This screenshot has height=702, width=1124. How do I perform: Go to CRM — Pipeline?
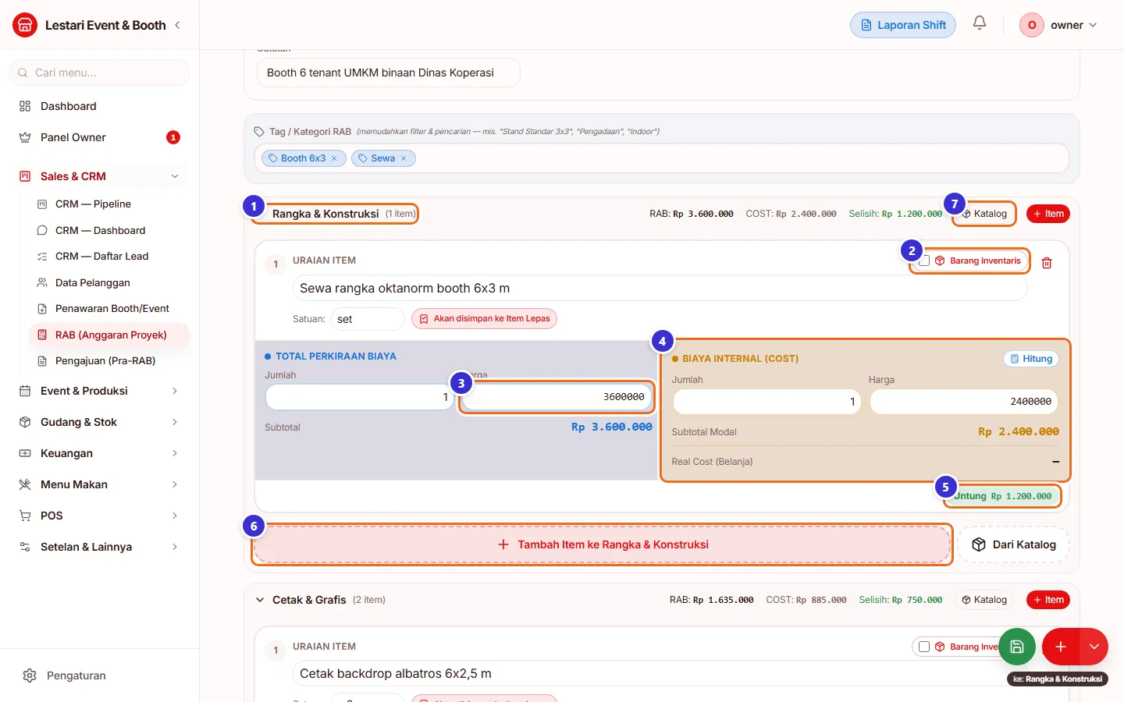(108, 204)
